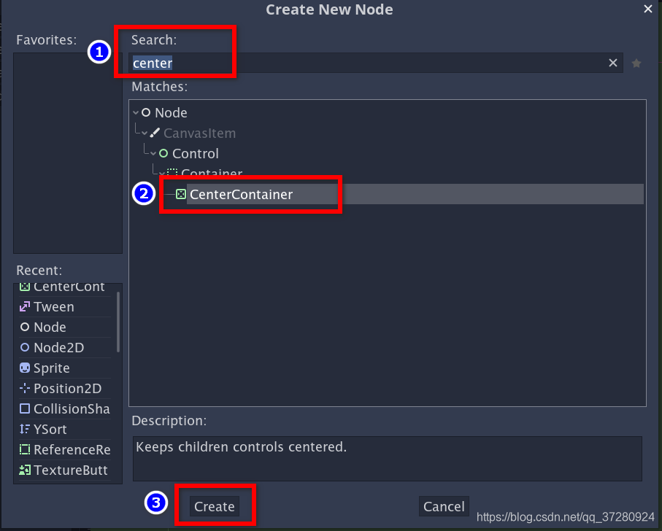Click the Node icon in Recent list

click(25, 327)
